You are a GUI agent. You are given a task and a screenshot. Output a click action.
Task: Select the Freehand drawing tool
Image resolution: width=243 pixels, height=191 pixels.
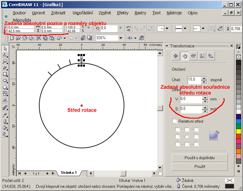coord(5,68)
